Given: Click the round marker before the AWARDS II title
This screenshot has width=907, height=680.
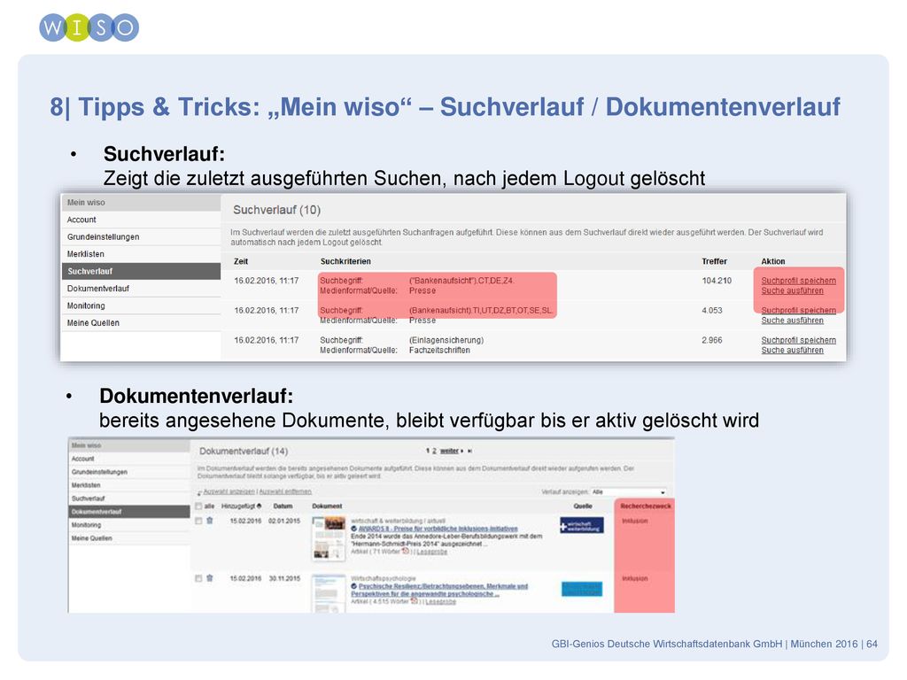Looking at the screenshot, I should click(x=354, y=529).
